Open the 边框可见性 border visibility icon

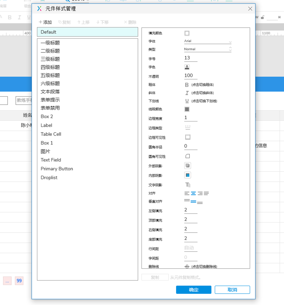coord(188,137)
